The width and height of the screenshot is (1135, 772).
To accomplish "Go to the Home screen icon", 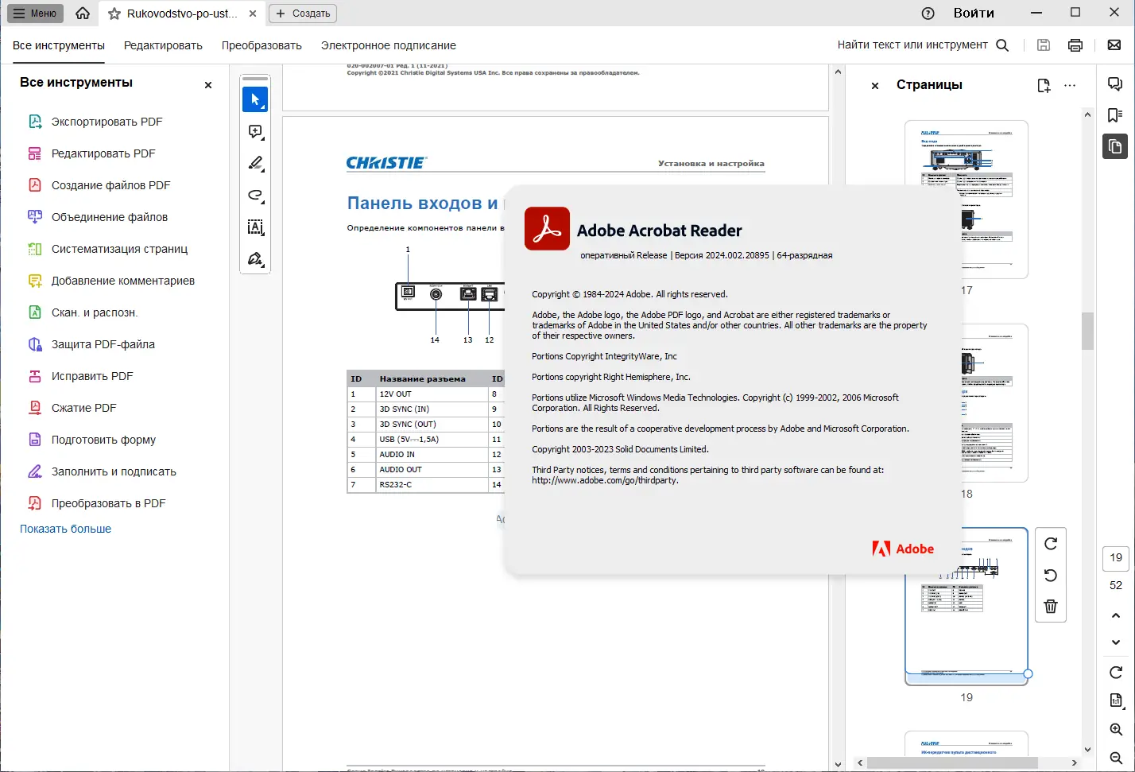I will [83, 14].
